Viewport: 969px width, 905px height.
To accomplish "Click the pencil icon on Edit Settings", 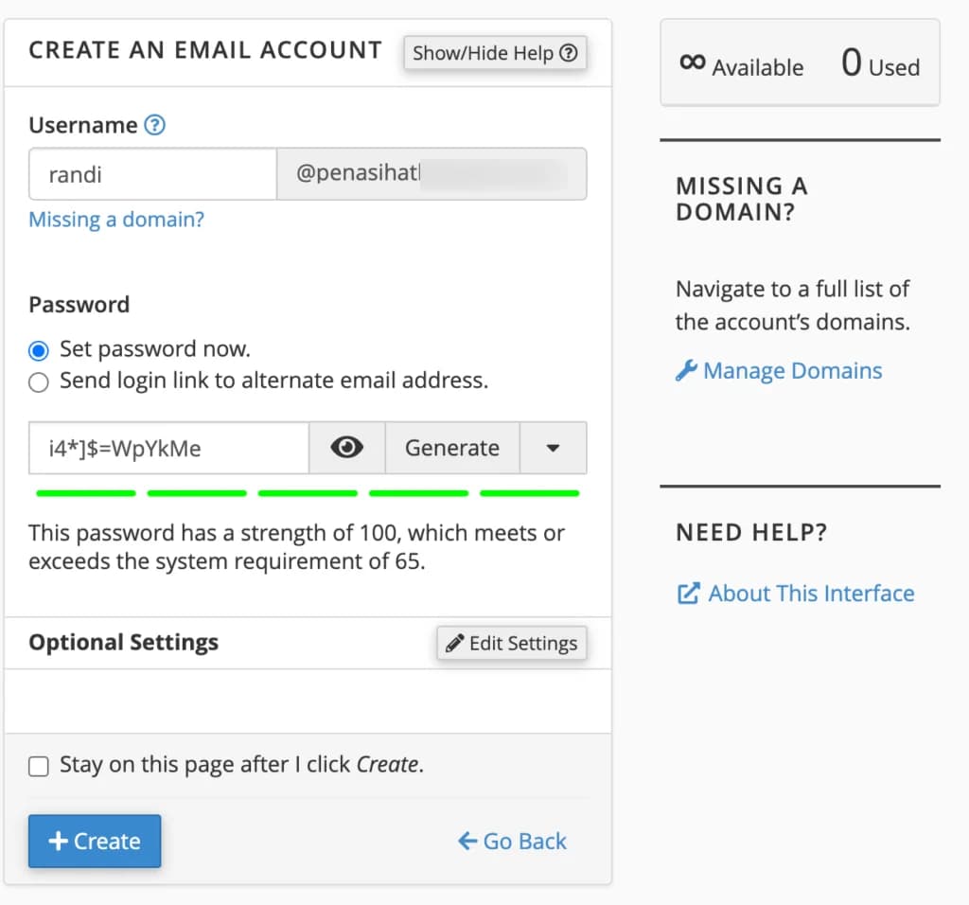I will [x=457, y=643].
